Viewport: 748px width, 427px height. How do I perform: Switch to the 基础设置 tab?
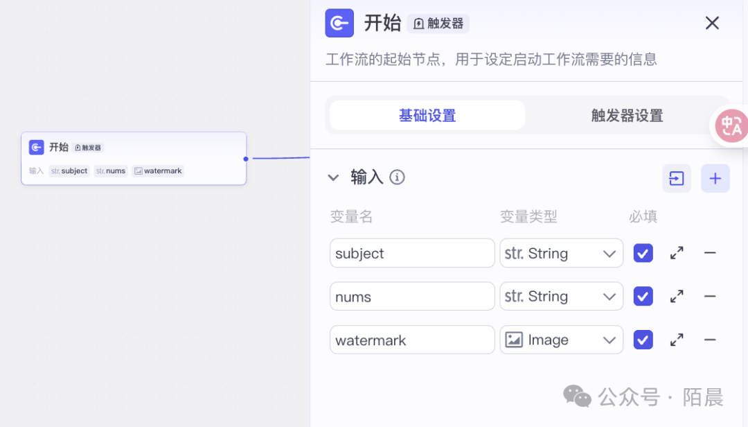(x=427, y=116)
